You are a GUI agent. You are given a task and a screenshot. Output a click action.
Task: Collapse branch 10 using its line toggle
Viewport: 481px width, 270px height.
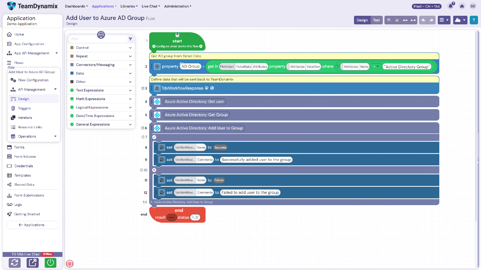(142, 170)
